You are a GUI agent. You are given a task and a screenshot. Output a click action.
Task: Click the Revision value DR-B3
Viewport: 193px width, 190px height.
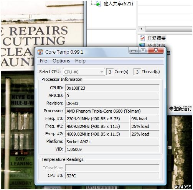pyautogui.click(x=112, y=103)
